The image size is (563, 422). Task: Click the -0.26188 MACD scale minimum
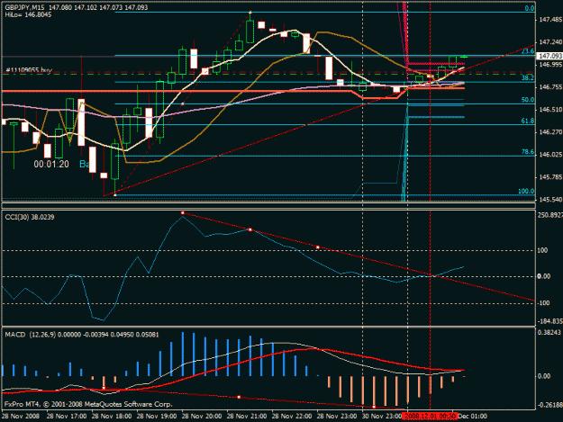coord(549,405)
